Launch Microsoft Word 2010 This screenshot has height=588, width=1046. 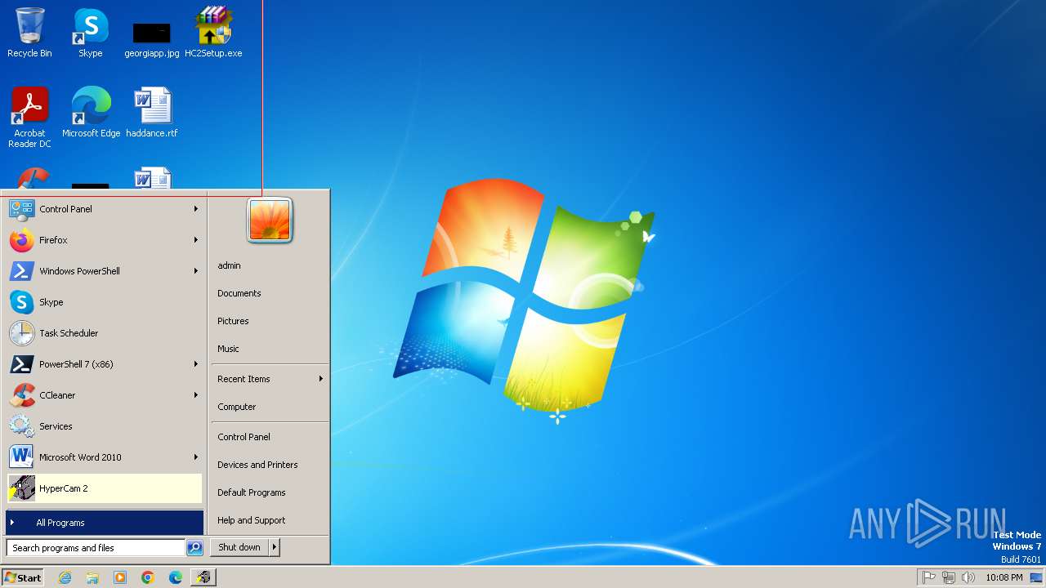coord(104,457)
